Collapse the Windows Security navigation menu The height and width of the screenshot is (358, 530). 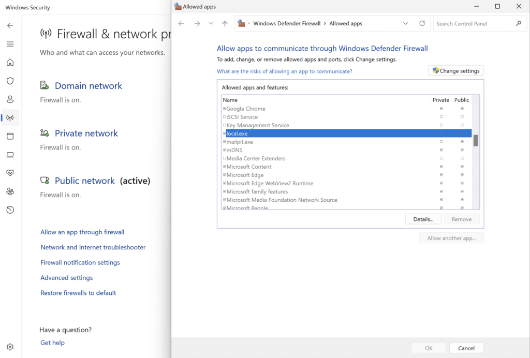coord(10,44)
